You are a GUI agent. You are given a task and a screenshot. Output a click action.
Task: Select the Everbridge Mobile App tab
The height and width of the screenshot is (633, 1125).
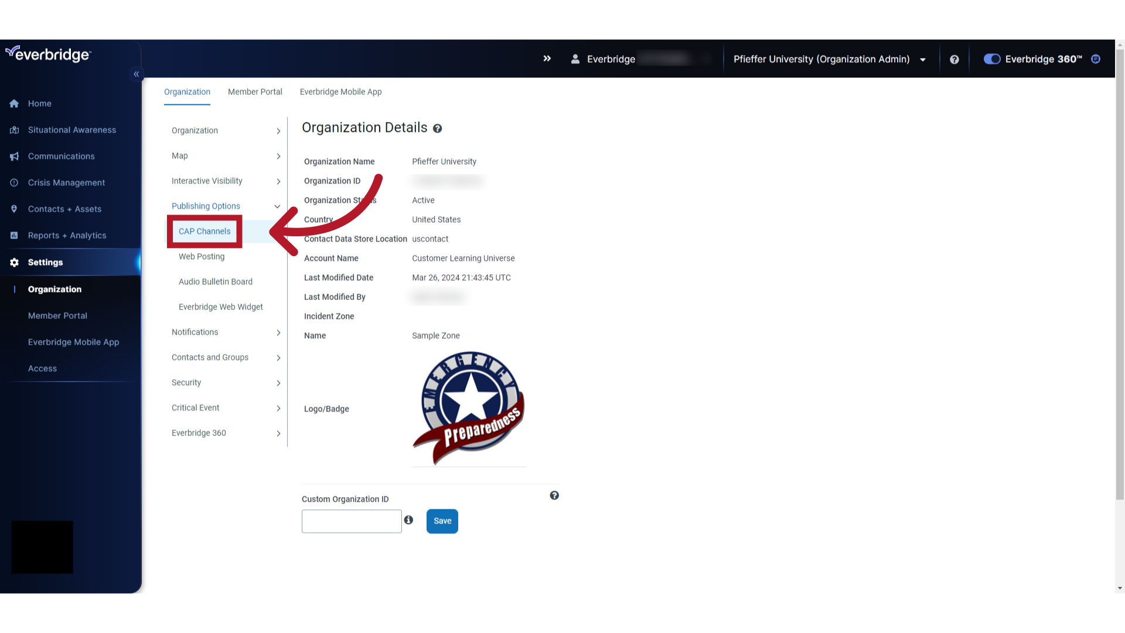(341, 92)
